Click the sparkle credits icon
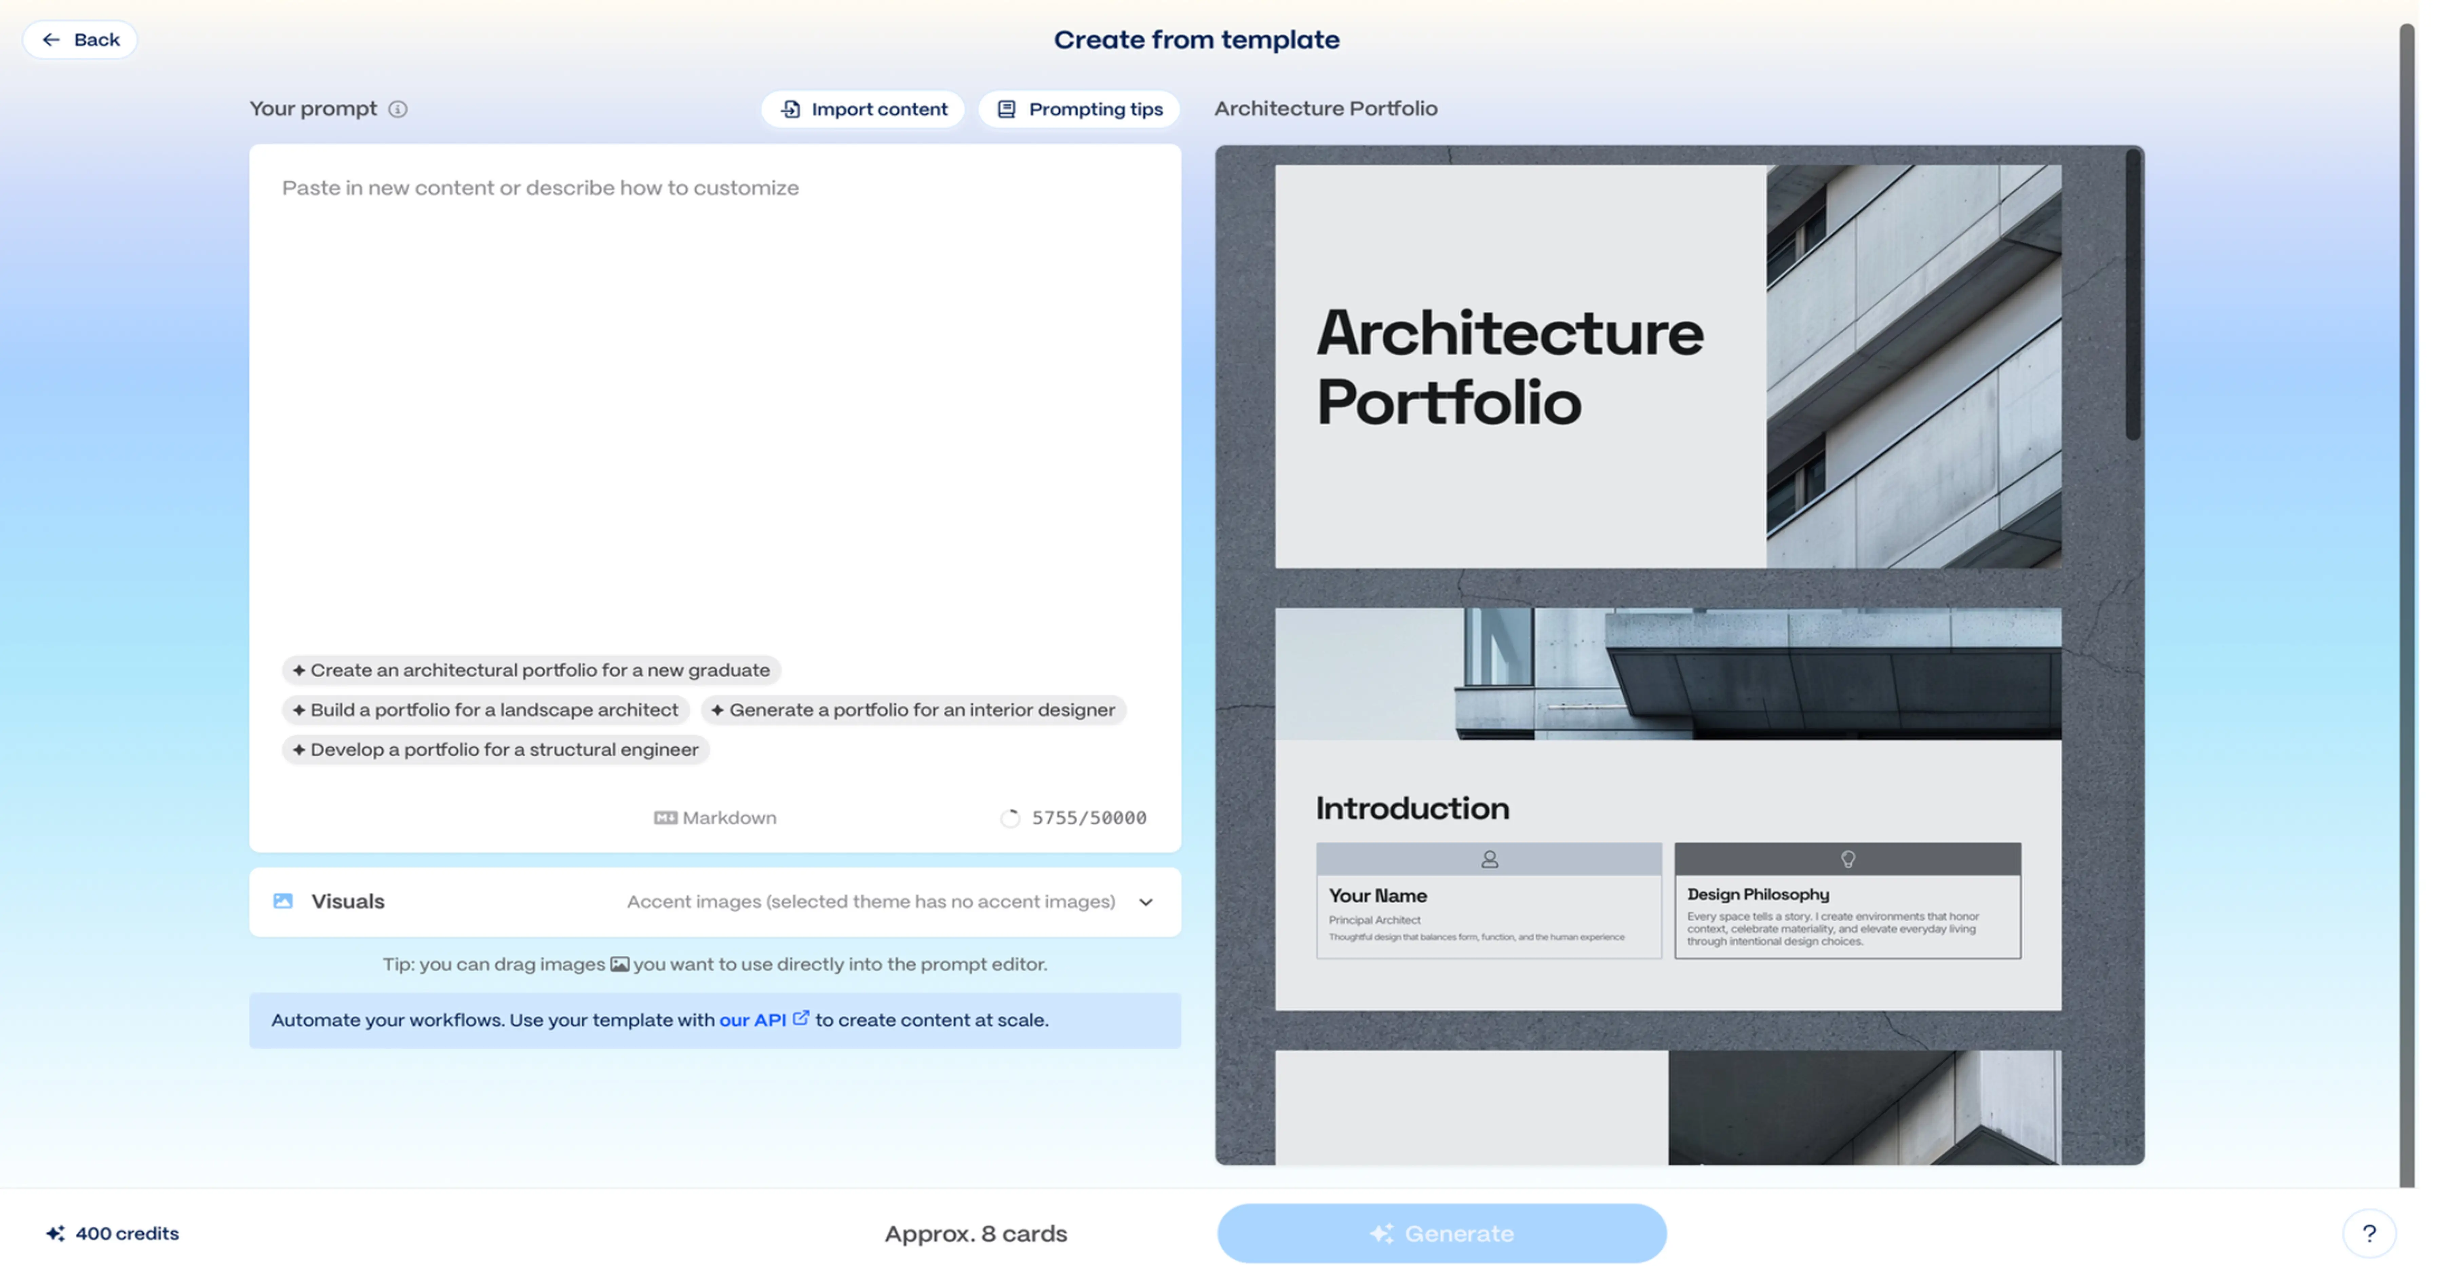2442x1278 pixels. tap(56, 1234)
